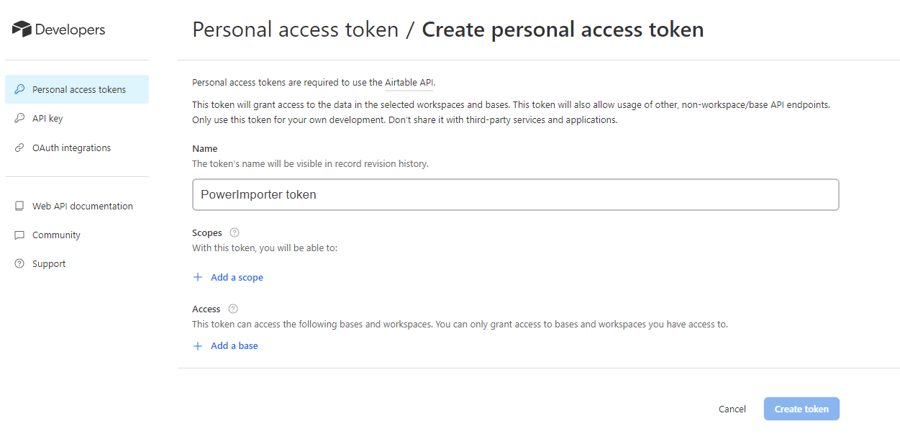Viewport: 900px width, 444px height.
Task: Click the Airtable Developers logo icon
Action: pyautogui.click(x=22, y=30)
